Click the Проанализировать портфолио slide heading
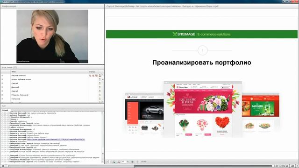 click(202, 63)
